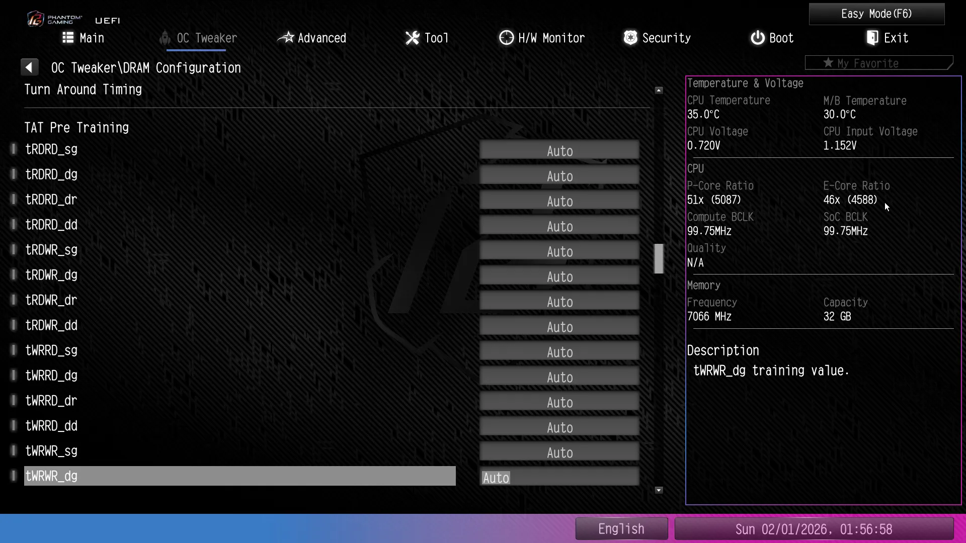Switch to Easy Mode (F6)
The image size is (966, 543).
tap(876, 14)
